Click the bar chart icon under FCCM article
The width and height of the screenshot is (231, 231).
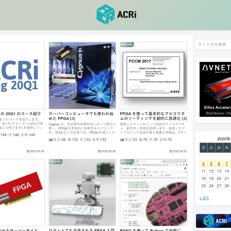(122, 140)
